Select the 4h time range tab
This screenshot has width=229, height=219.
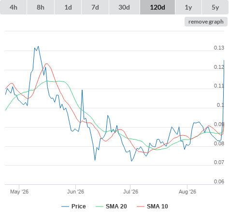pos(14,7)
